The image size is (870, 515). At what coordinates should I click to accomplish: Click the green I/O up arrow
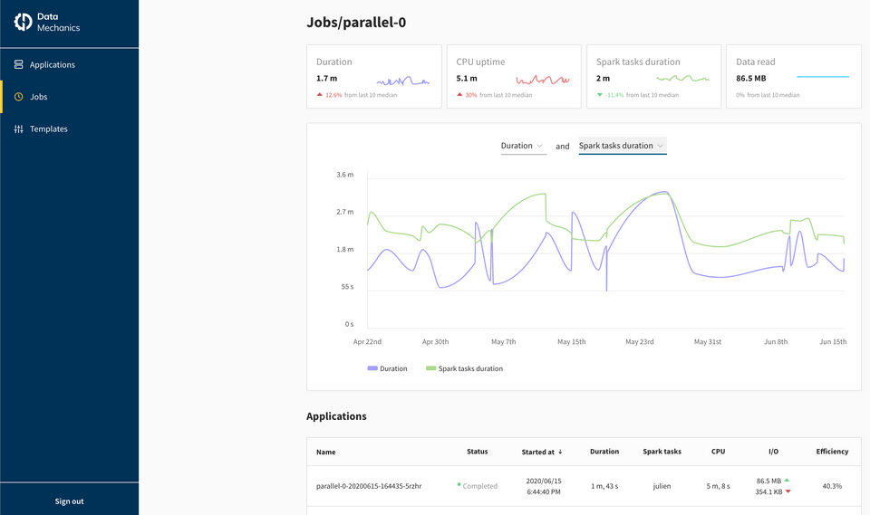787,481
